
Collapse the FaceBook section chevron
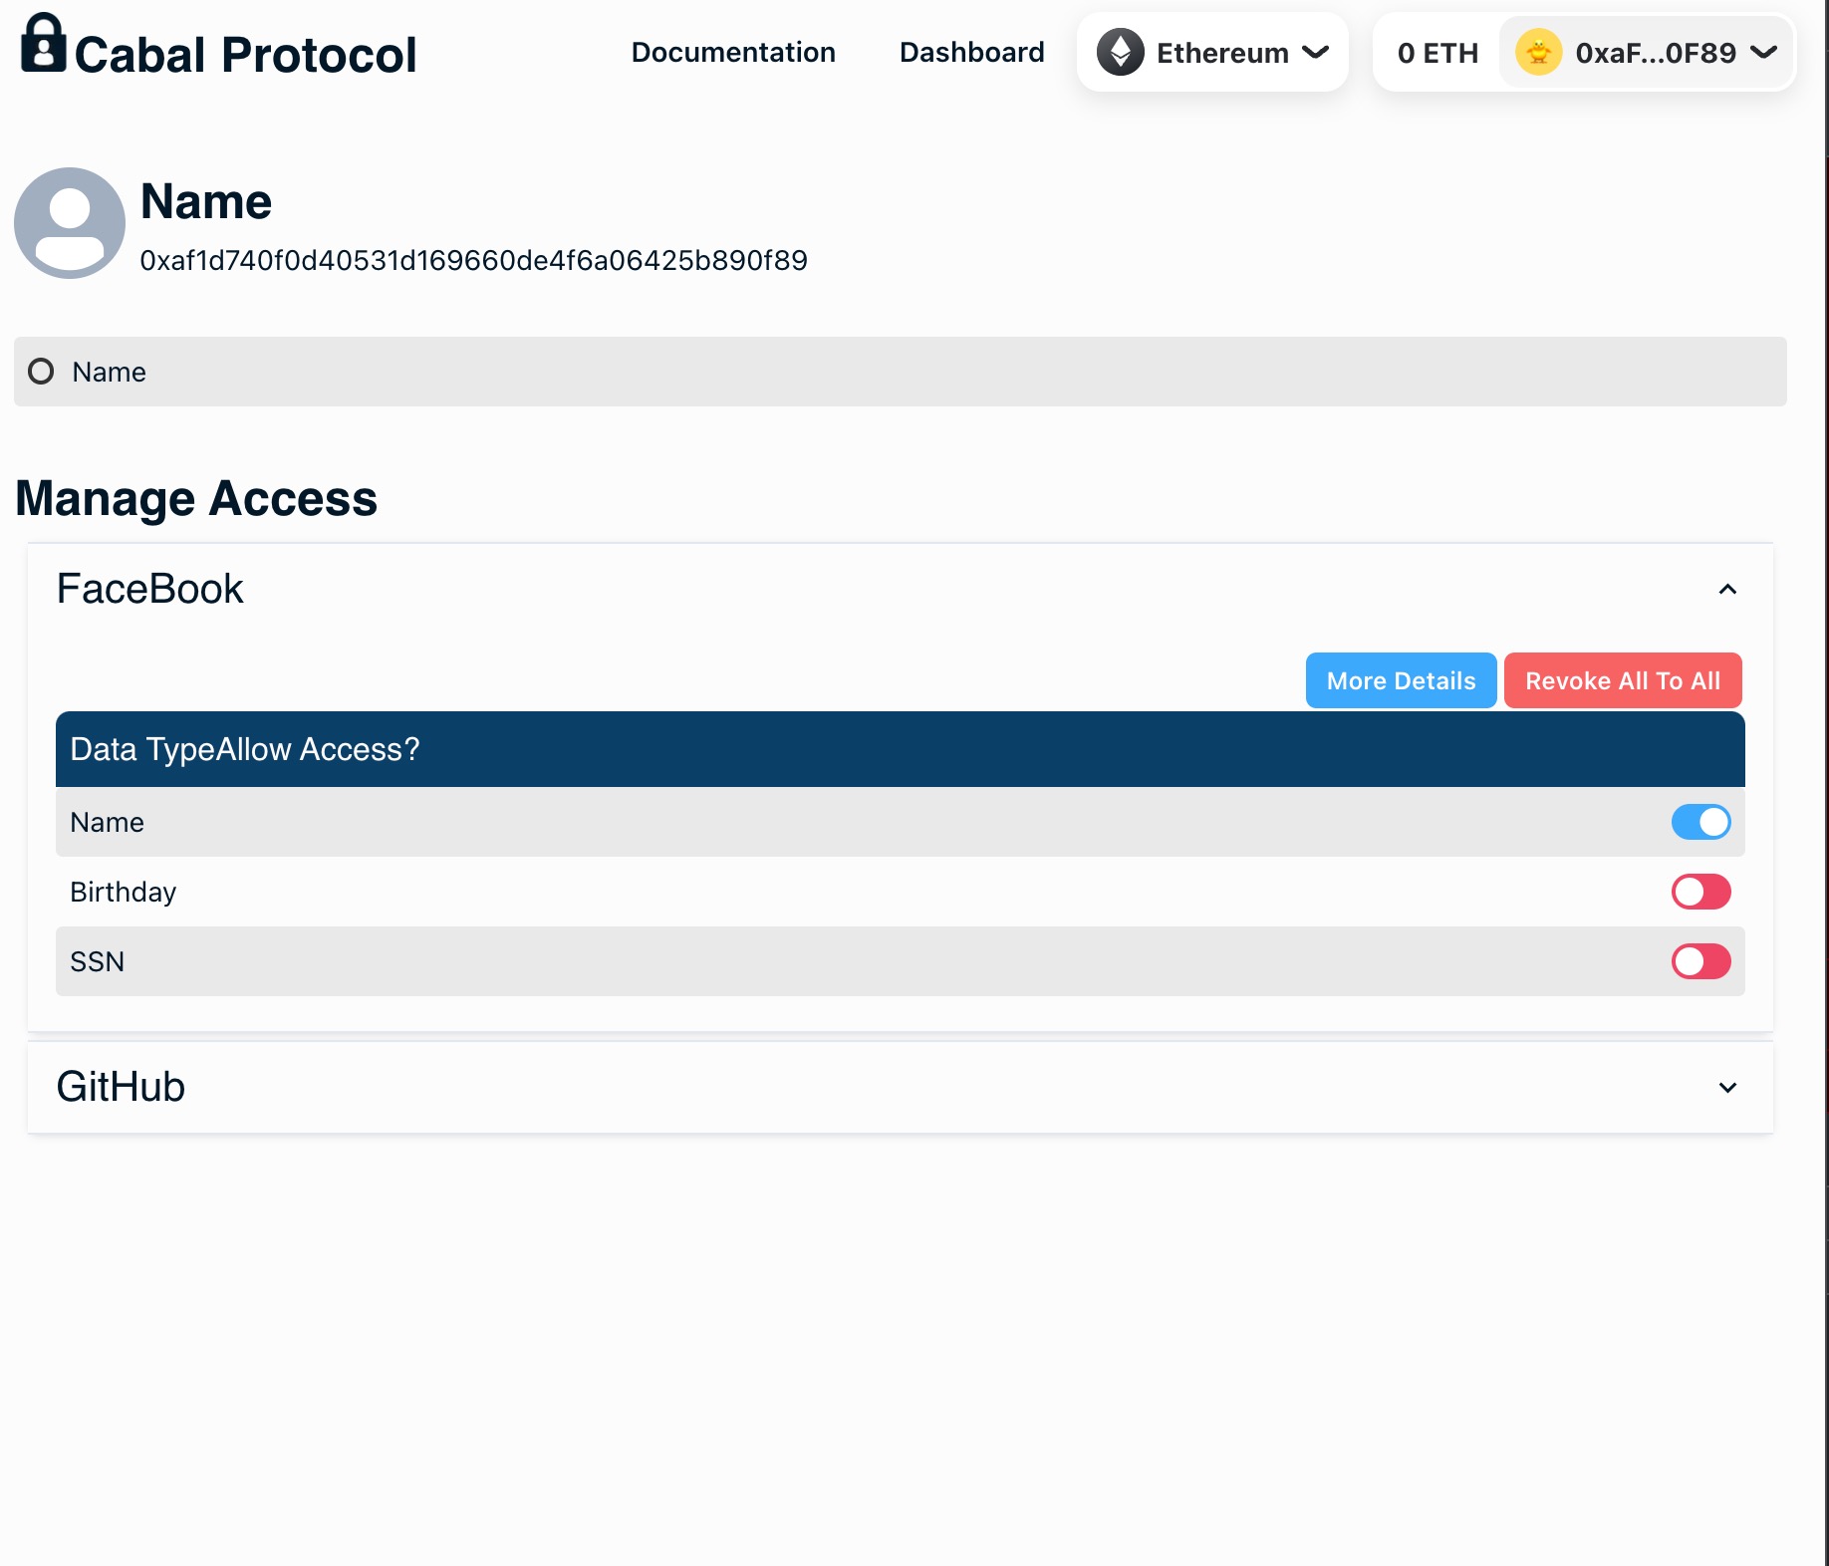[1727, 590]
